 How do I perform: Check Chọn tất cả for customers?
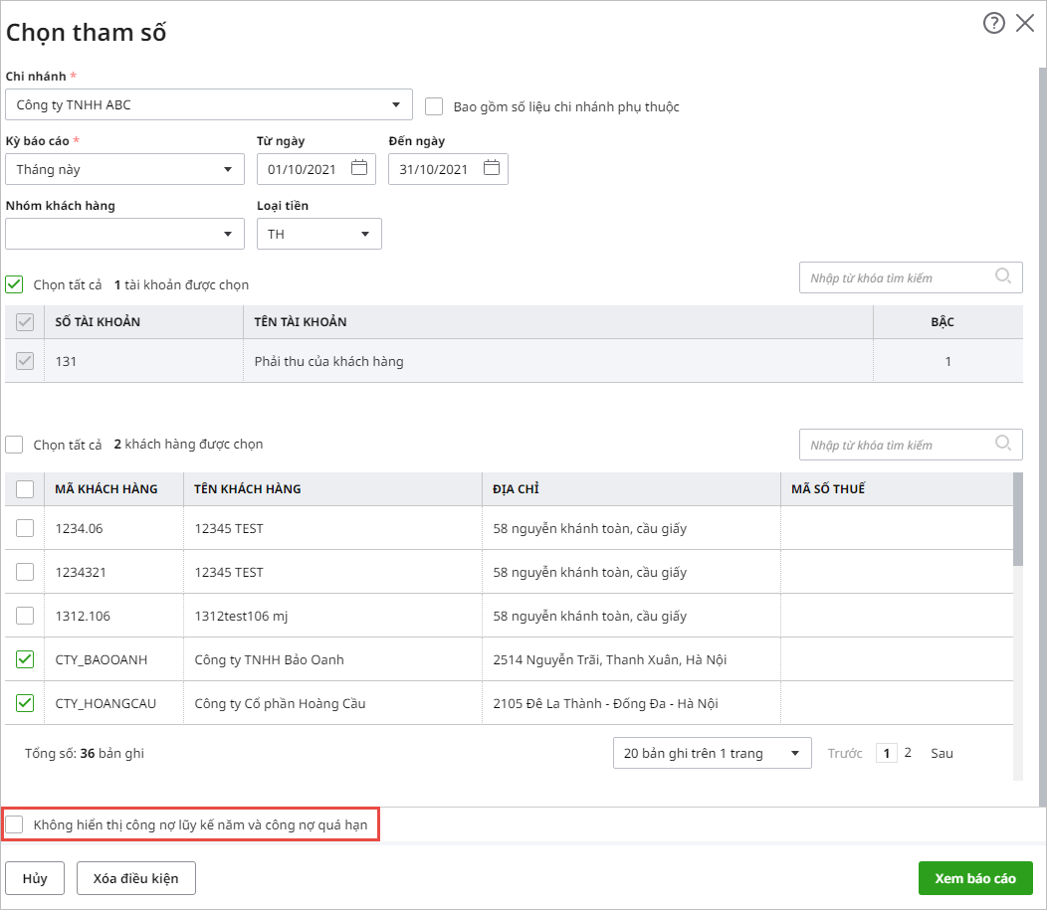point(15,445)
